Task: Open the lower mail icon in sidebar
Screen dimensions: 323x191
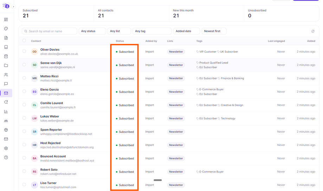Action: pos(6,139)
